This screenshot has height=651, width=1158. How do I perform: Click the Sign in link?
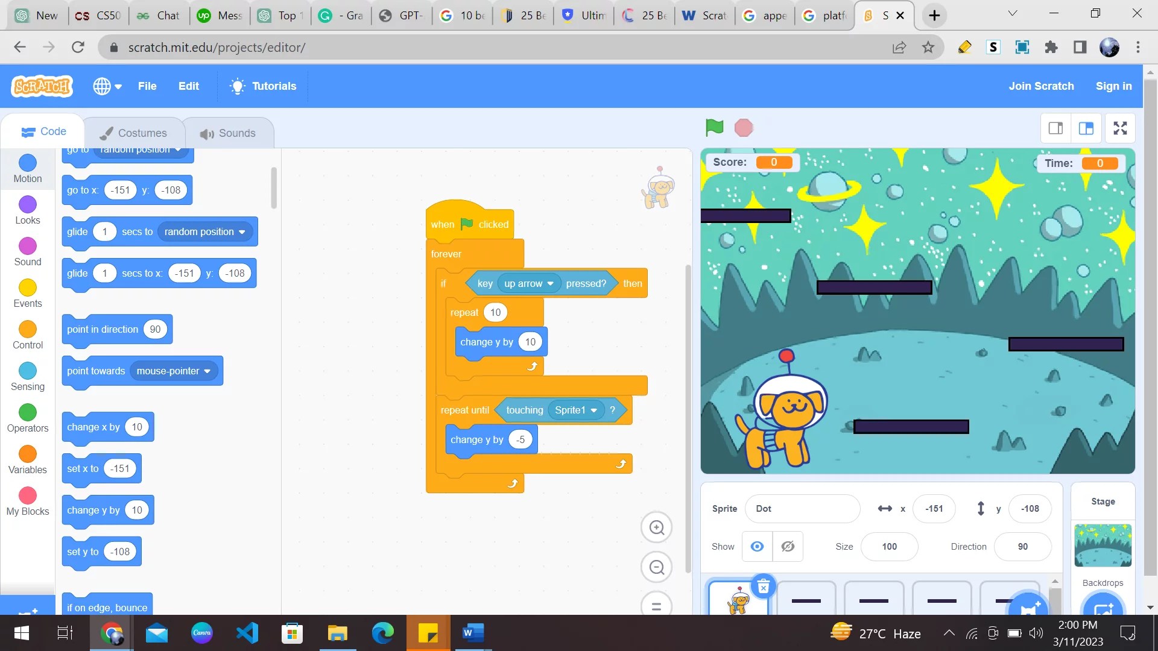(1113, 86)
